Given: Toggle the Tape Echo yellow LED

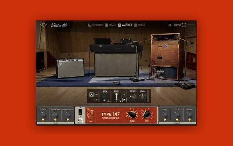Looking at the screenshot, I should (x=55, y=119).
